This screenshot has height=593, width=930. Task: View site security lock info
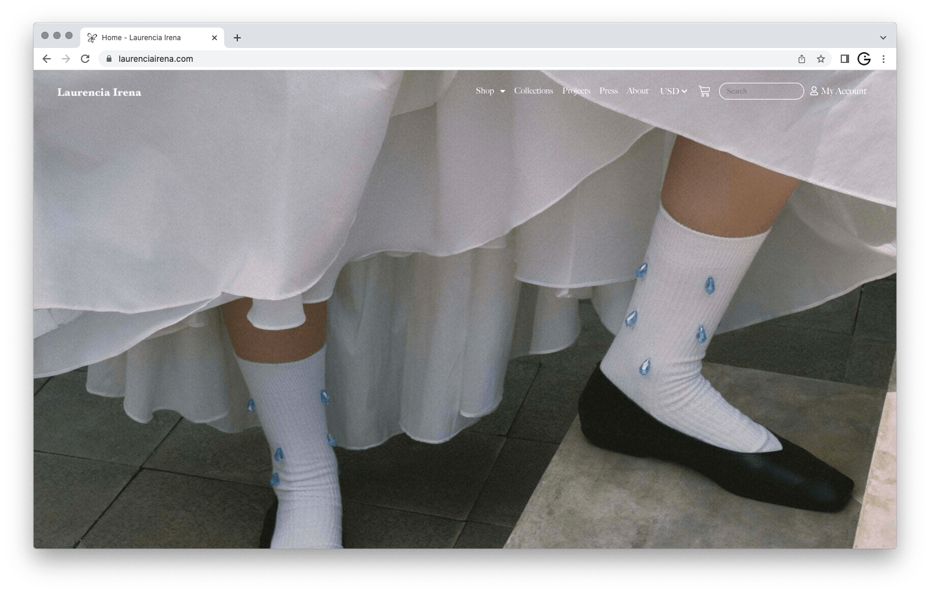pyautogui.click(x=109, y=59)
